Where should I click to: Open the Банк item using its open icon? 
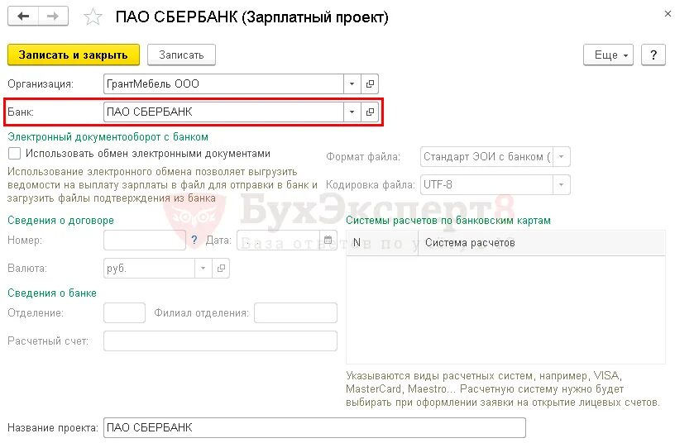370,112
